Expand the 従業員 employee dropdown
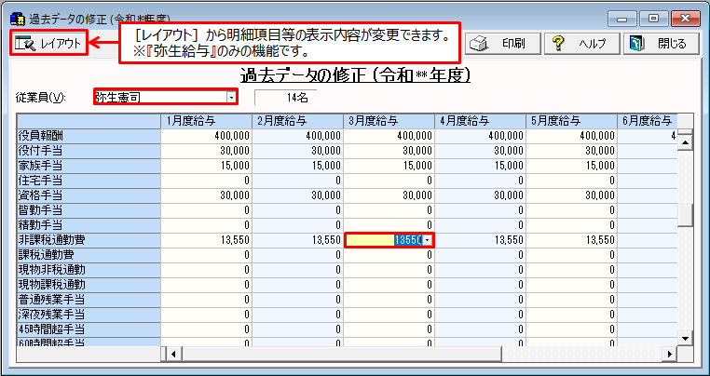 coord(230,97)
